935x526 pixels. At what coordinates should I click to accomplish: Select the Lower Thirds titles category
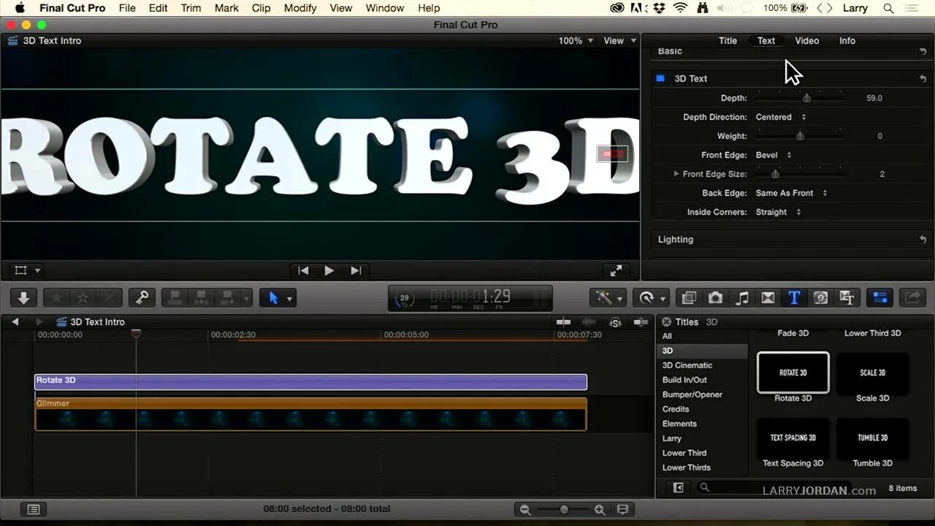click(687, 468)
